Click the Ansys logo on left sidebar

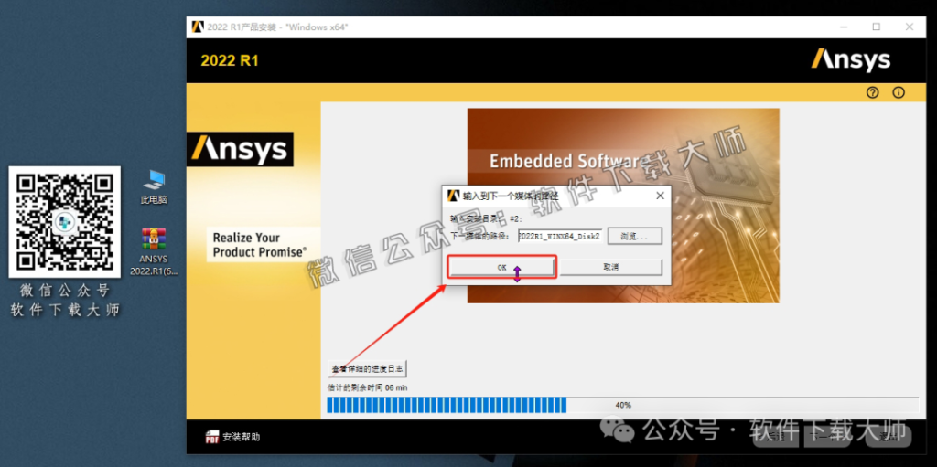pos(241,149)
